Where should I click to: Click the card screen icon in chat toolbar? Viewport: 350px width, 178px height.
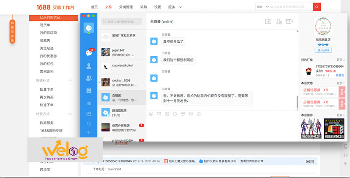[x=183, y=114]
